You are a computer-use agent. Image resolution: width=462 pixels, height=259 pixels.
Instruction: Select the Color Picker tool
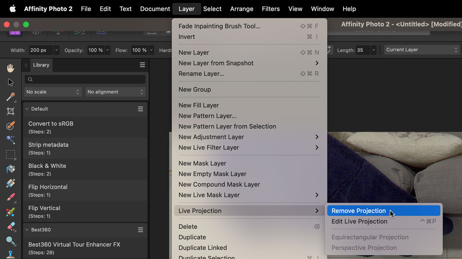tap(11, 97)
